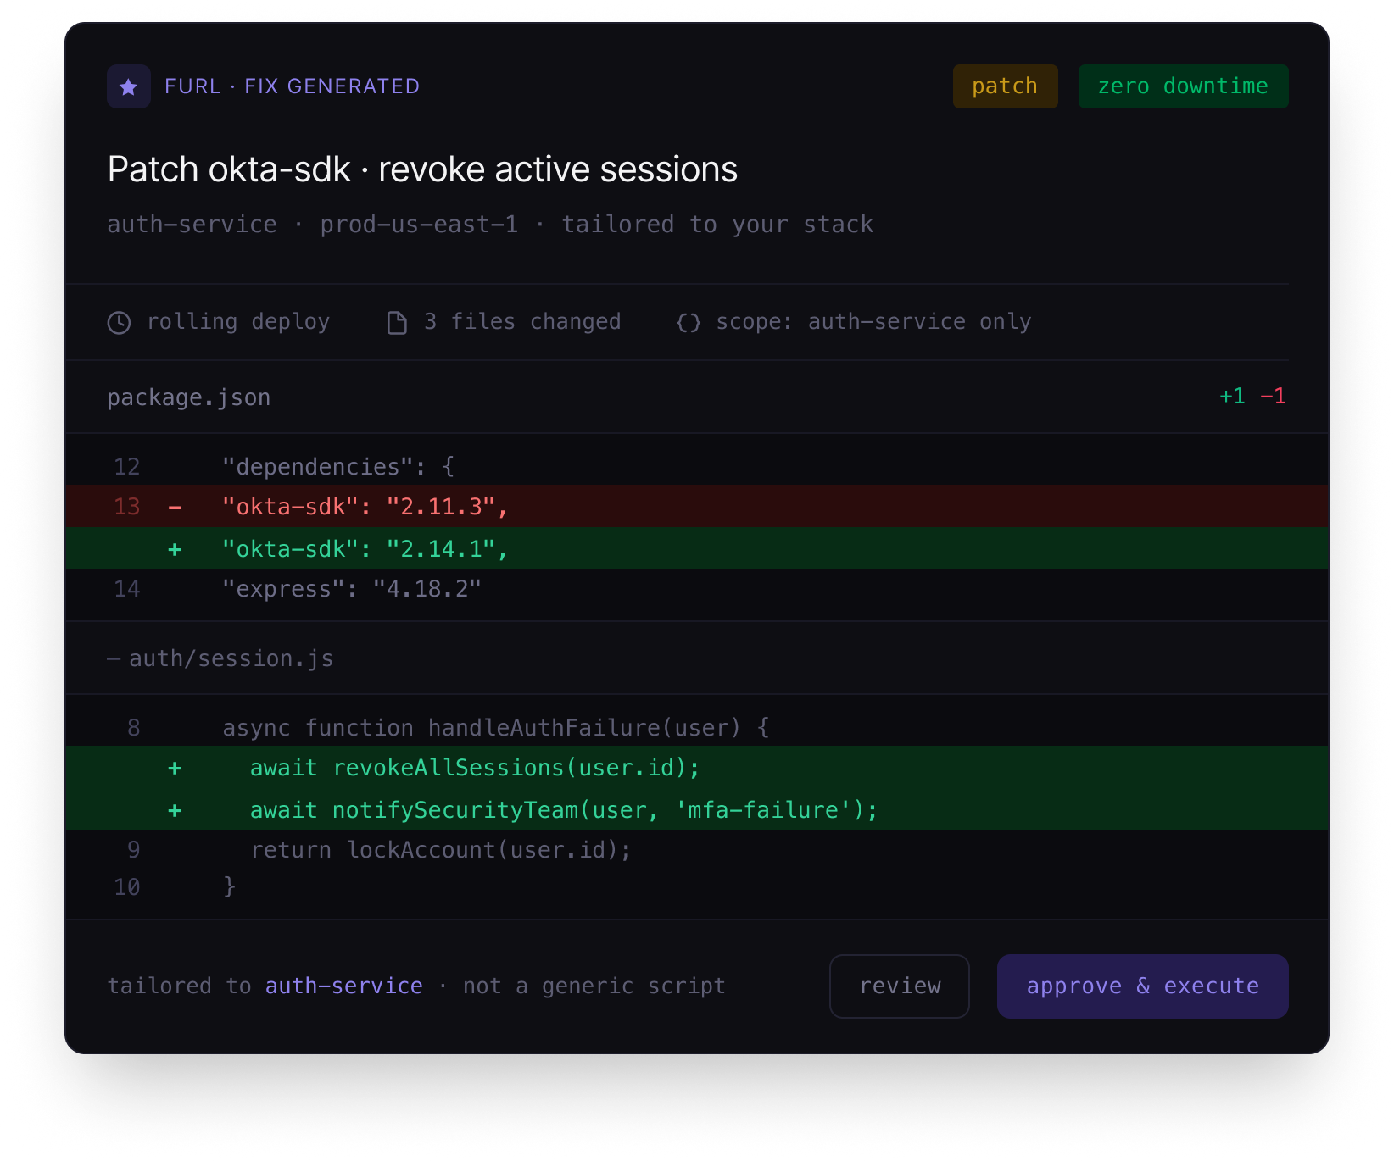Click the curly braces scope icon
The width and height of the screenshot is (1394, 1161).
click(689, 323)
